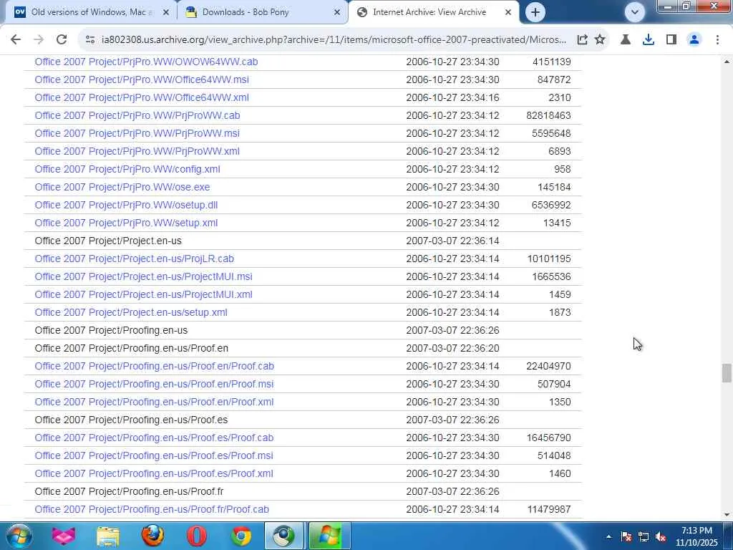Show hidden tray icons arrow
733x550 pixels.
[608, 537]
